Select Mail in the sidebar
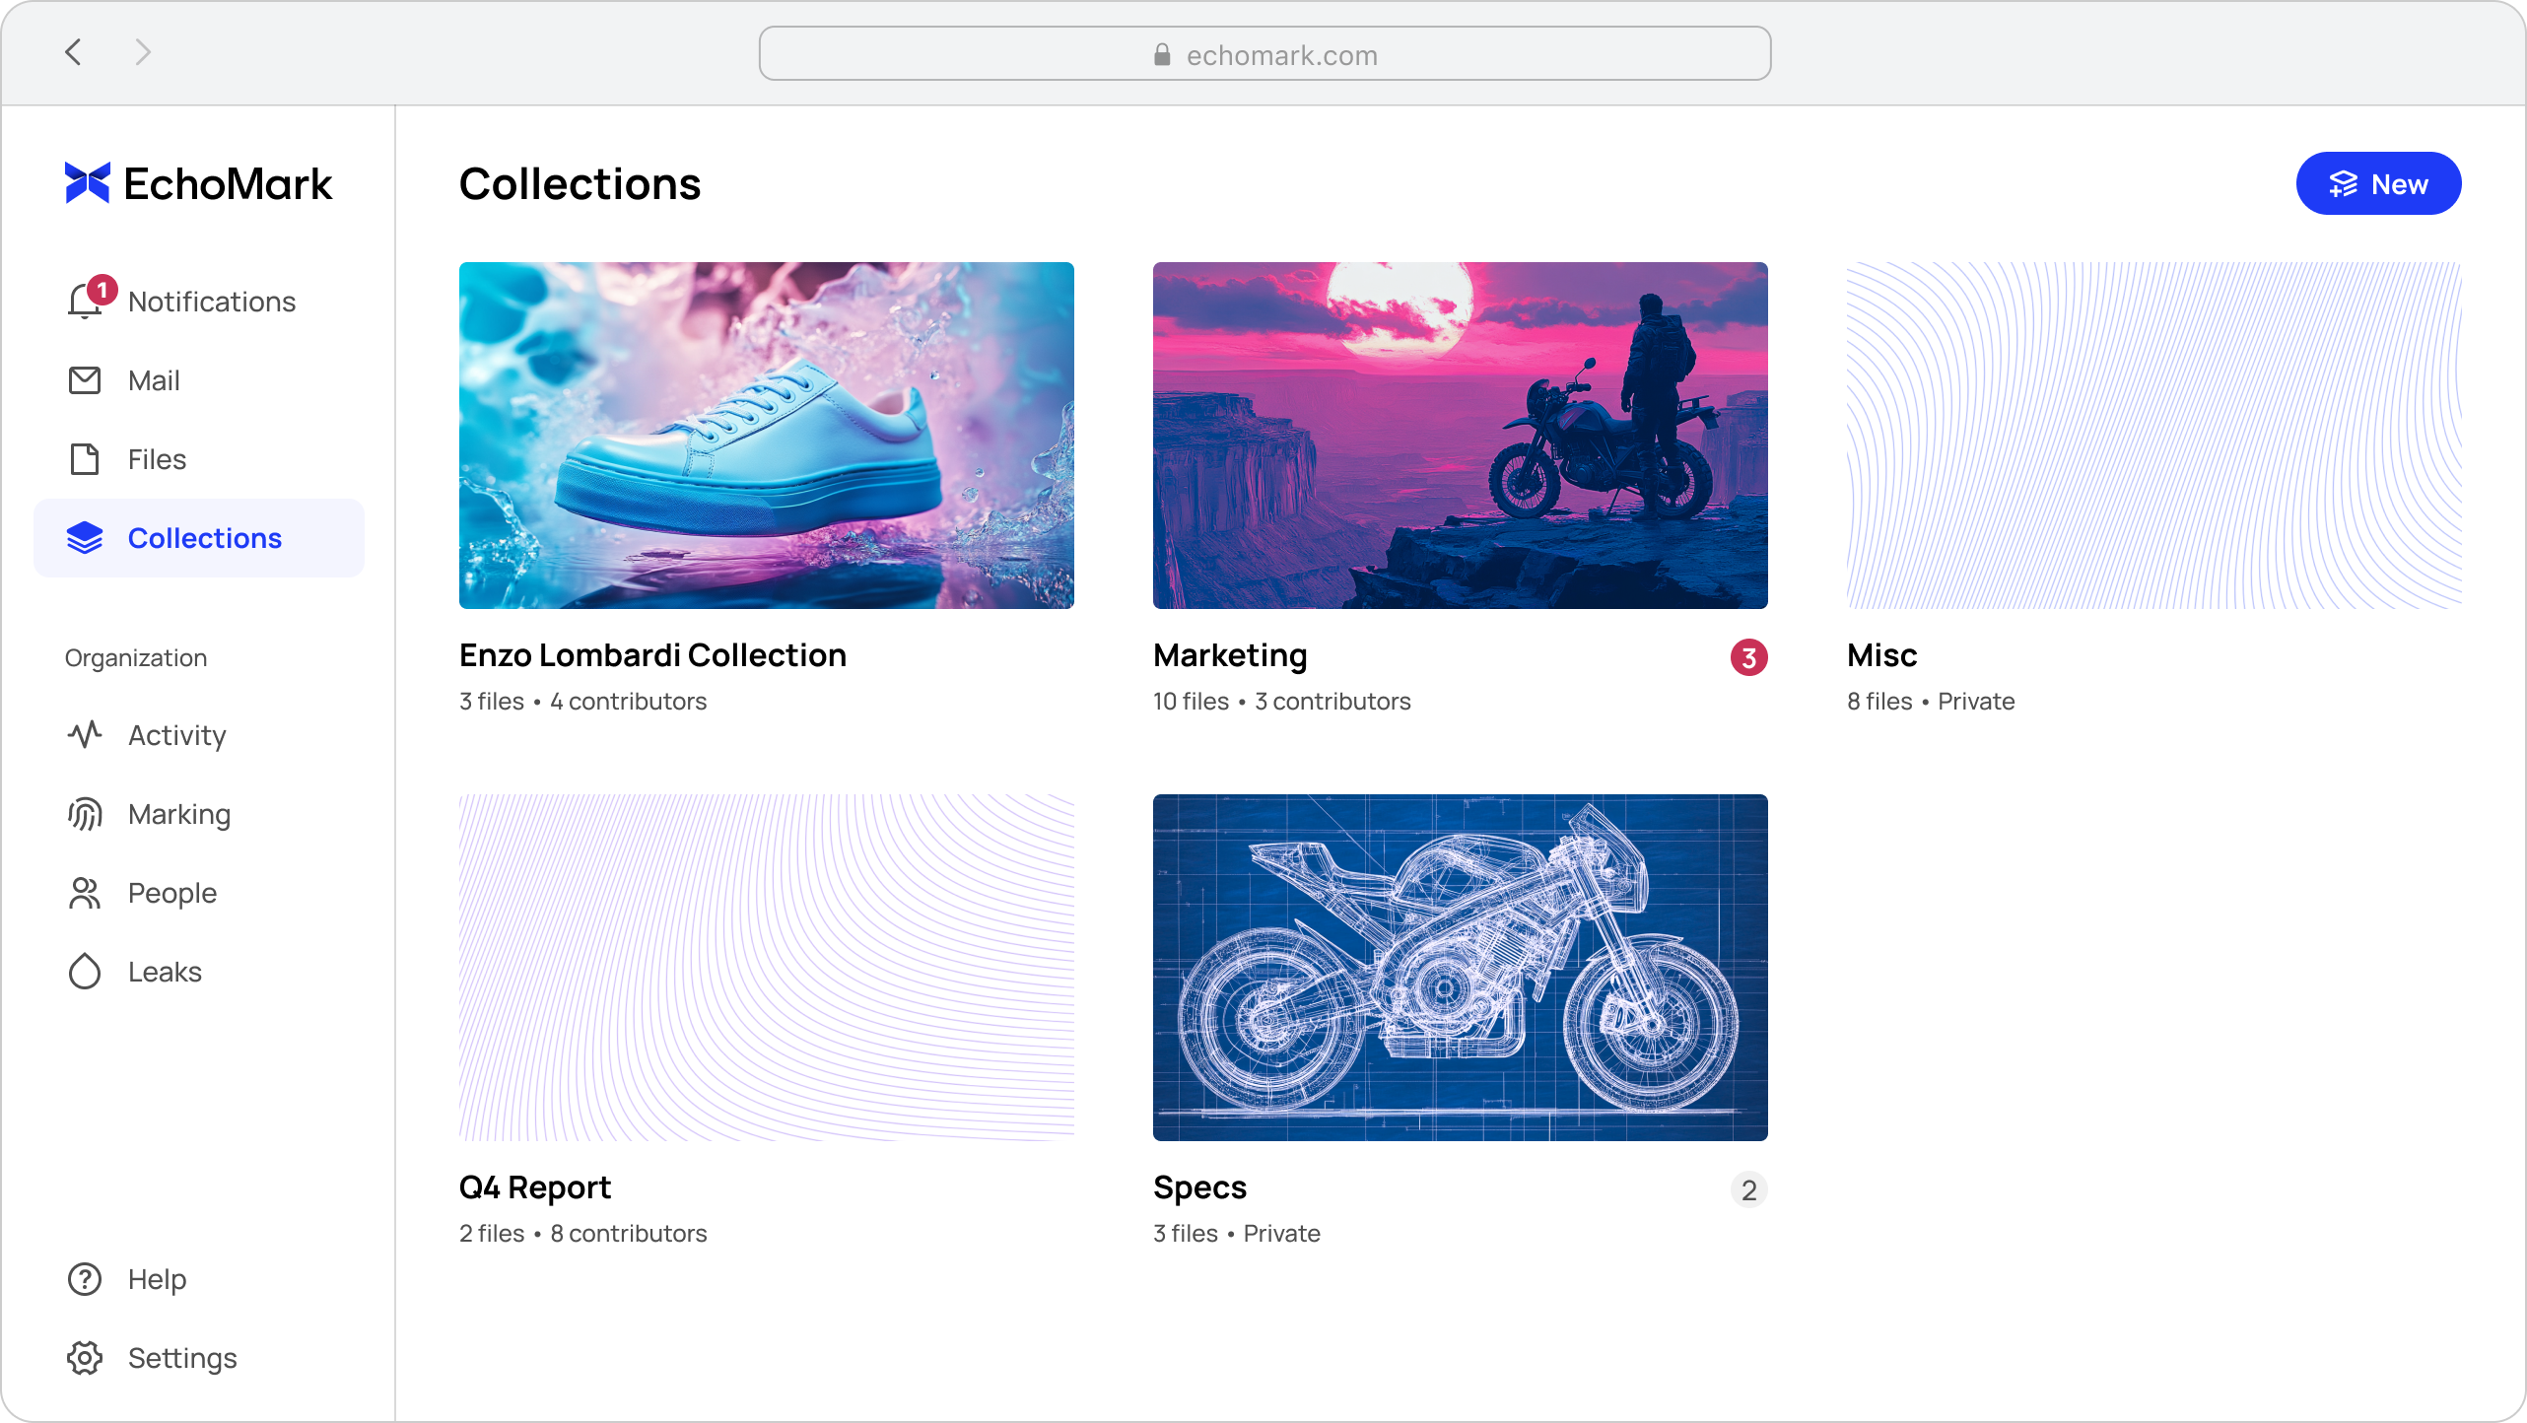 point(199,380)
